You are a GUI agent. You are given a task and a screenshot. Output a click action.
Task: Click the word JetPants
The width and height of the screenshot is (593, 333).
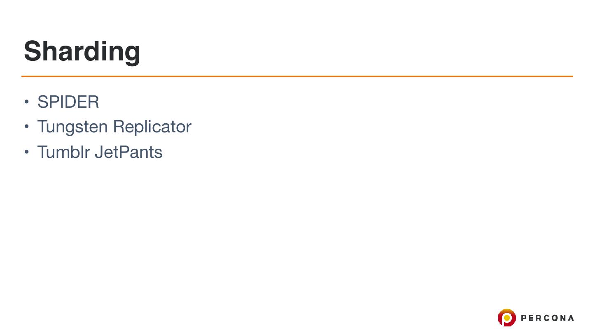(128, 152)
